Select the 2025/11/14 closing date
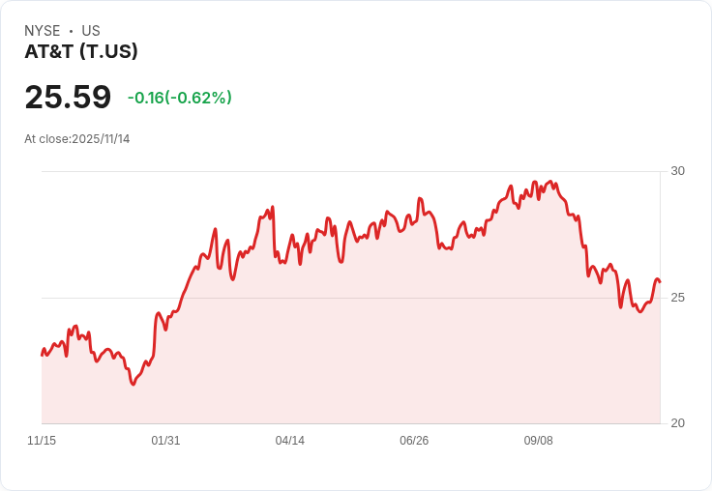 [x=101, y=139]
